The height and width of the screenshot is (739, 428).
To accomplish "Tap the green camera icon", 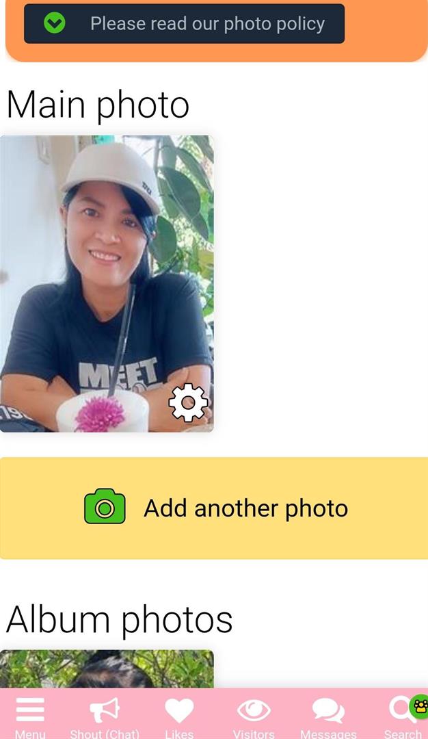I will (105, 506).
